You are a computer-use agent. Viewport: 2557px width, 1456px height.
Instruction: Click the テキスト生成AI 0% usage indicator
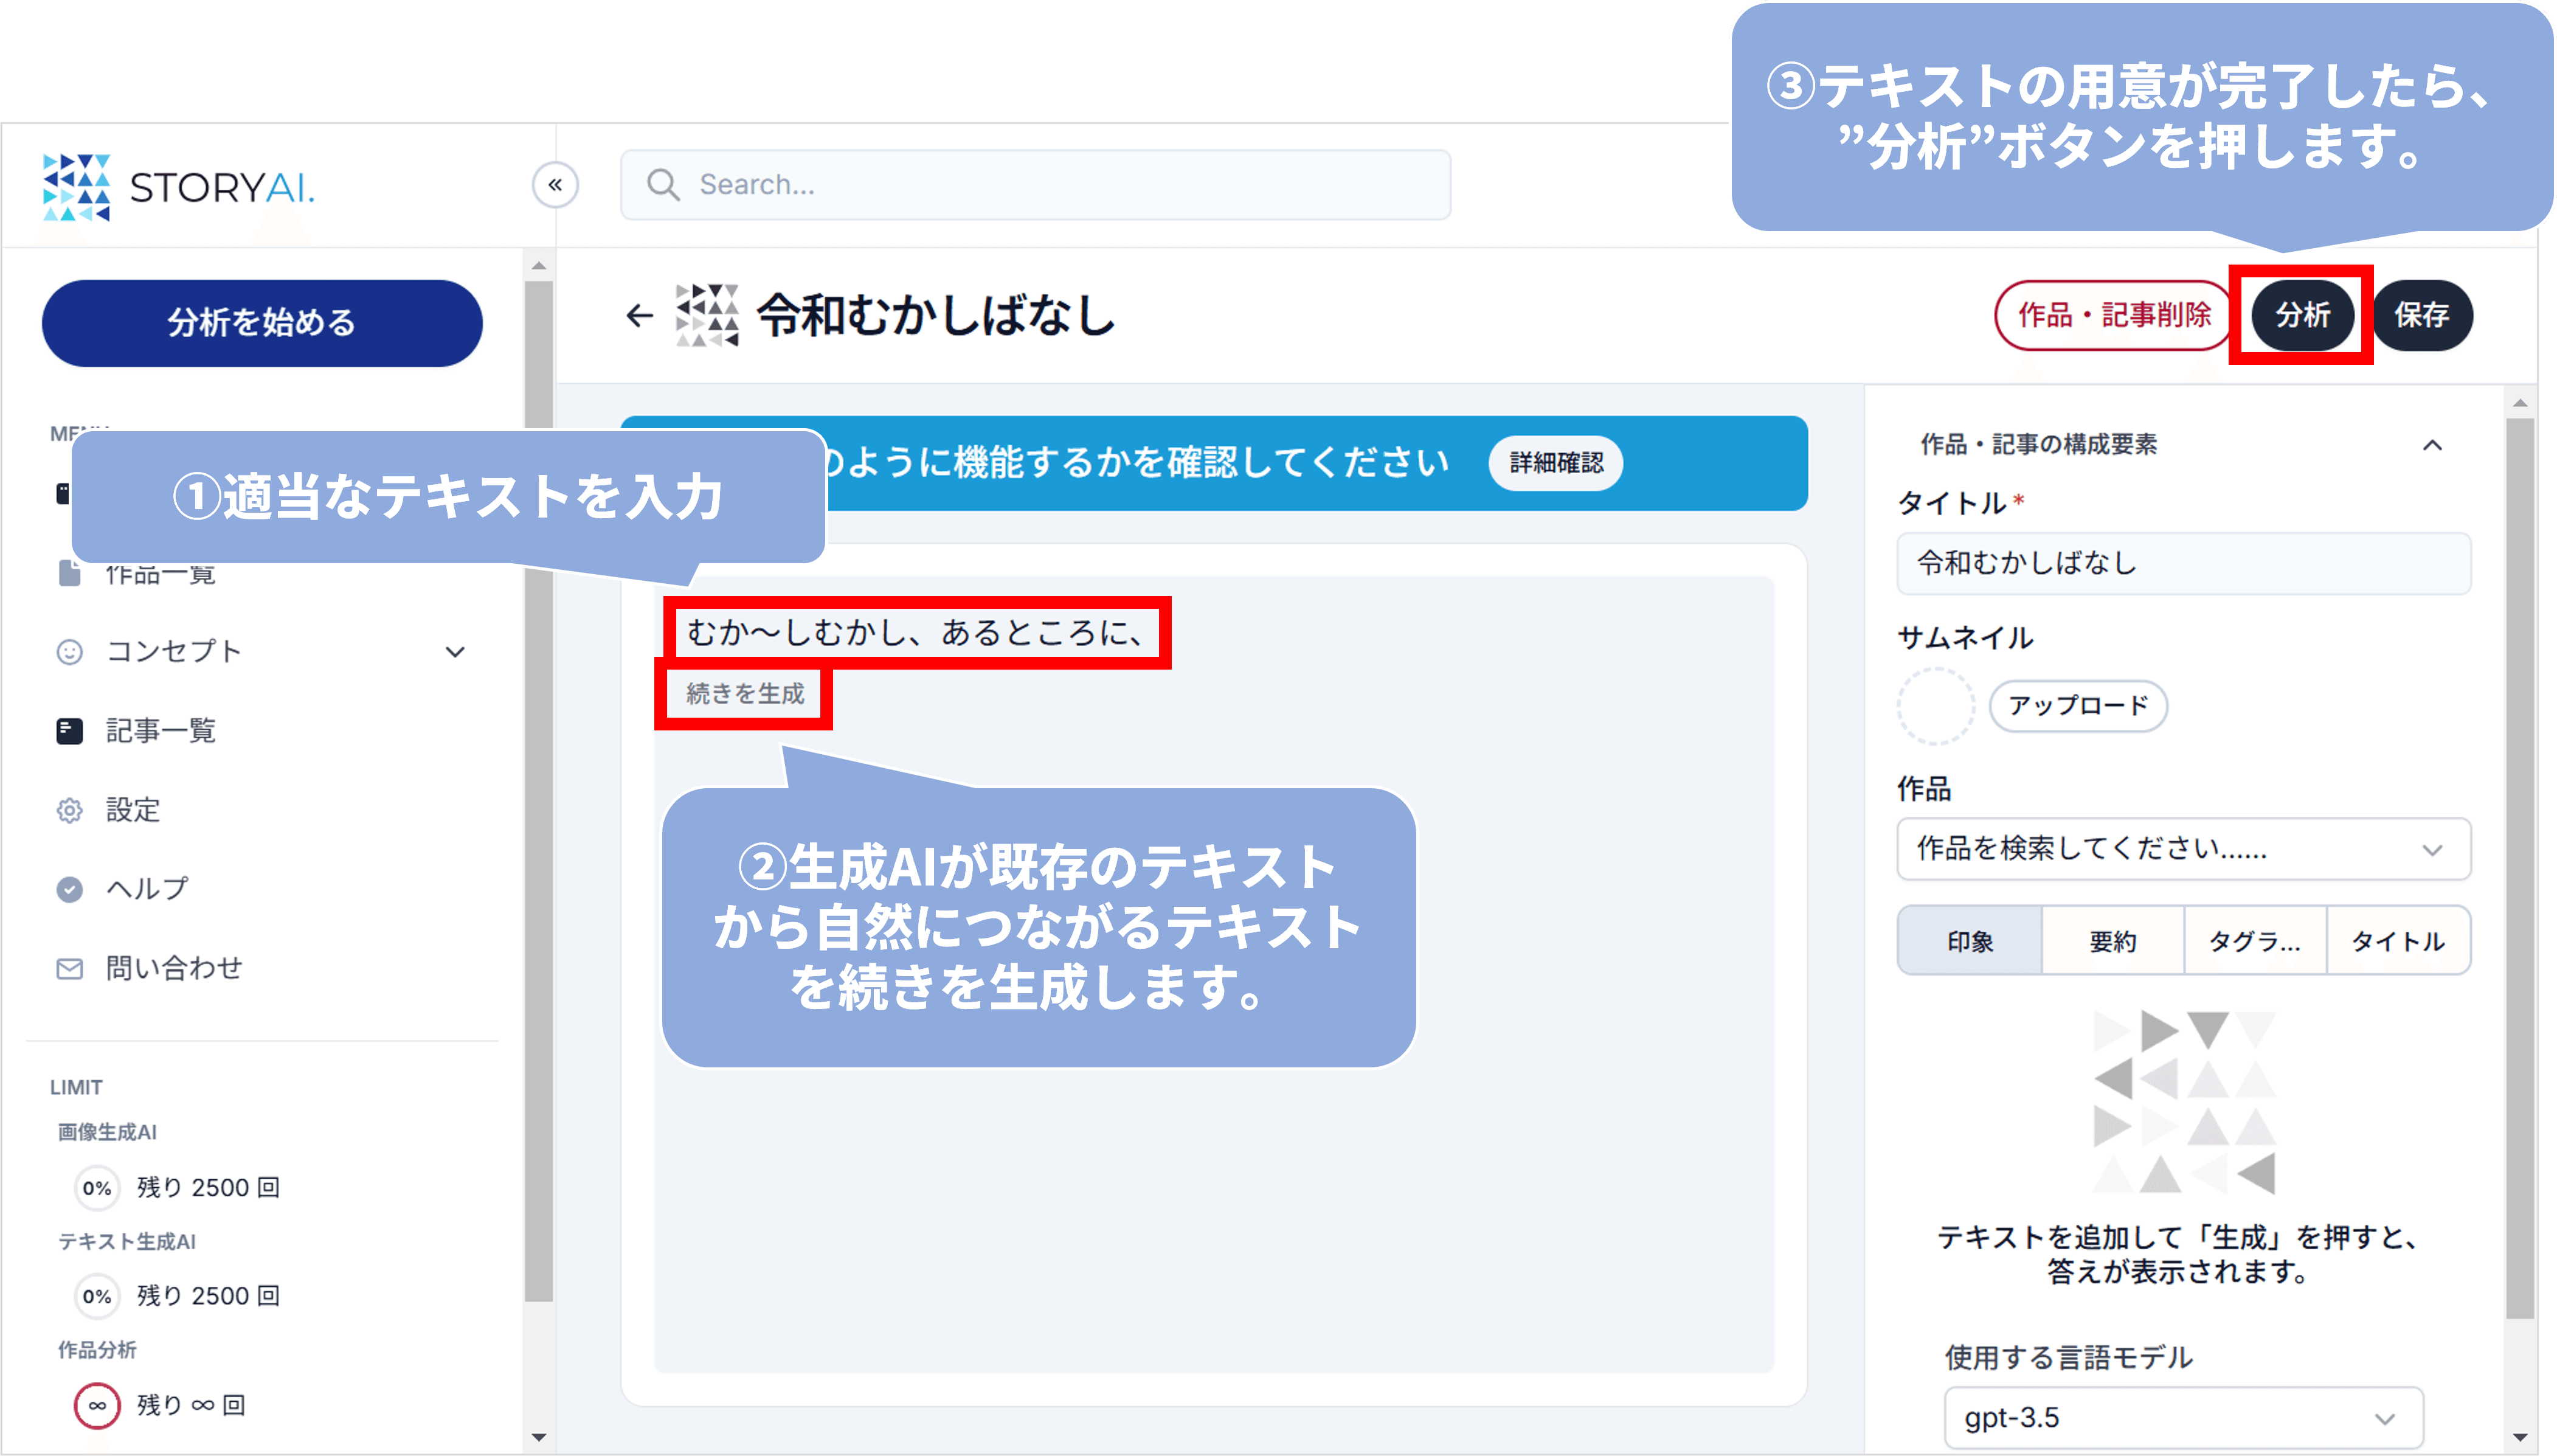[x=97, y=1297]
